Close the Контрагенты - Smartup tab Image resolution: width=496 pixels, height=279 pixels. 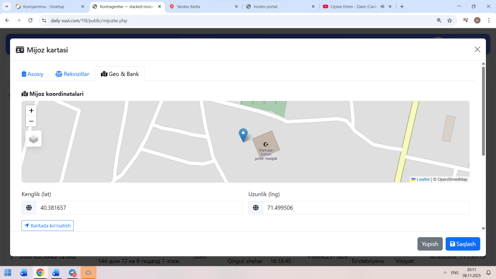[83, 7]
